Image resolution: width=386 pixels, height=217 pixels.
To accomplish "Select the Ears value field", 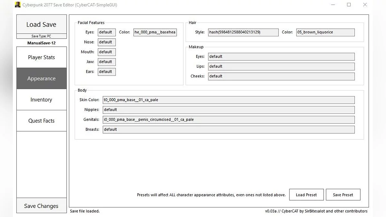I will 106,72.
